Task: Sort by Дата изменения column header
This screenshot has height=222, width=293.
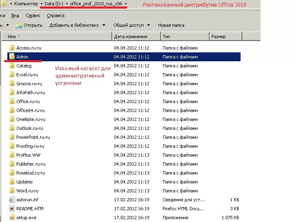Action: point(137,37)
